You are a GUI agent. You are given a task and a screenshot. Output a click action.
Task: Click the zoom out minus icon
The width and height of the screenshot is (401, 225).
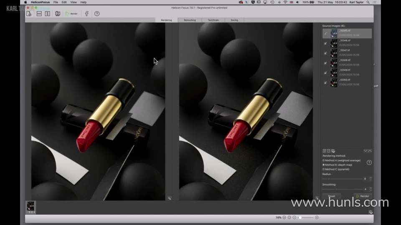tap(294, 217)
